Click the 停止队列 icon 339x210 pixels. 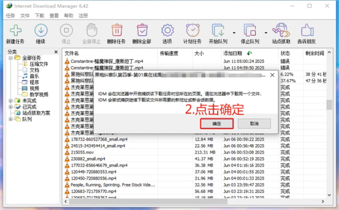click(250, 30)
